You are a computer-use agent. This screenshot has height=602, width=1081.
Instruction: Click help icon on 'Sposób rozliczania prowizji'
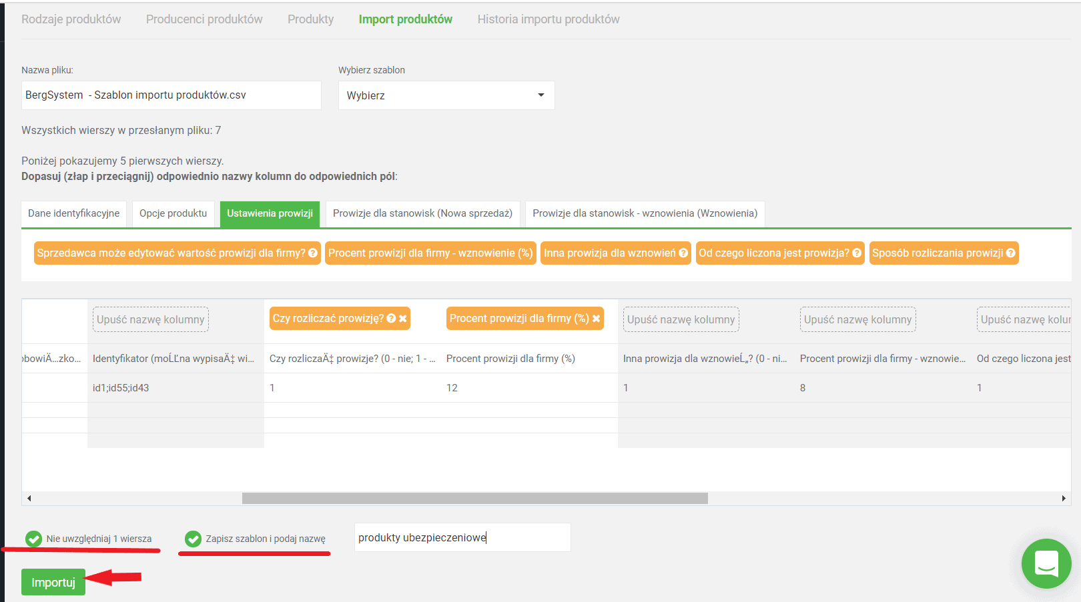click(x=1011, y=253)
